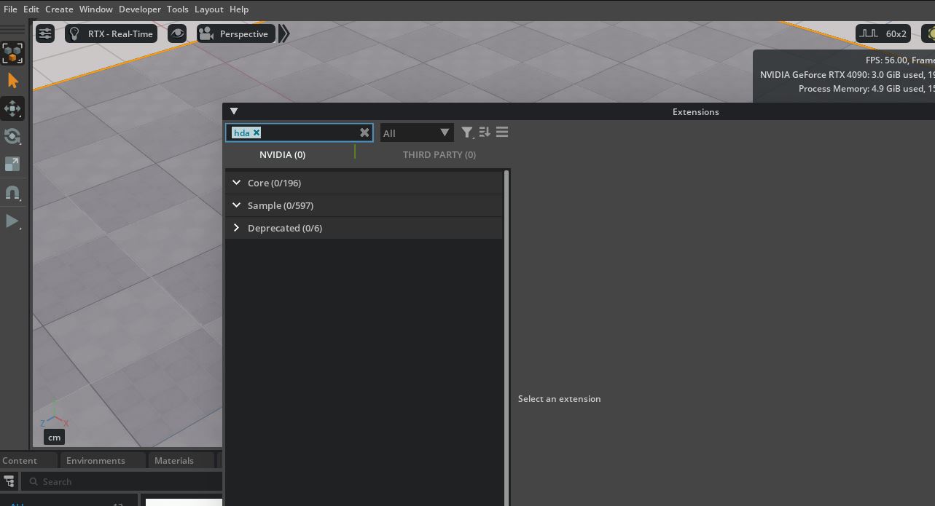The height and width of the screenshot is (506, 935).
Task: Open viewport settings sliders icon
Action: click(x=45, y=33)
